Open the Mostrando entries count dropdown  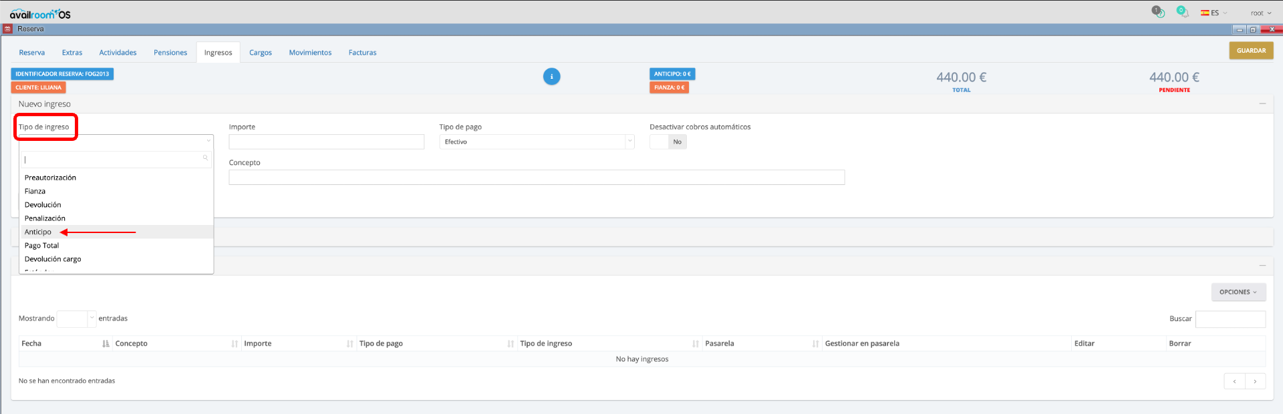[x=76, y=319]
